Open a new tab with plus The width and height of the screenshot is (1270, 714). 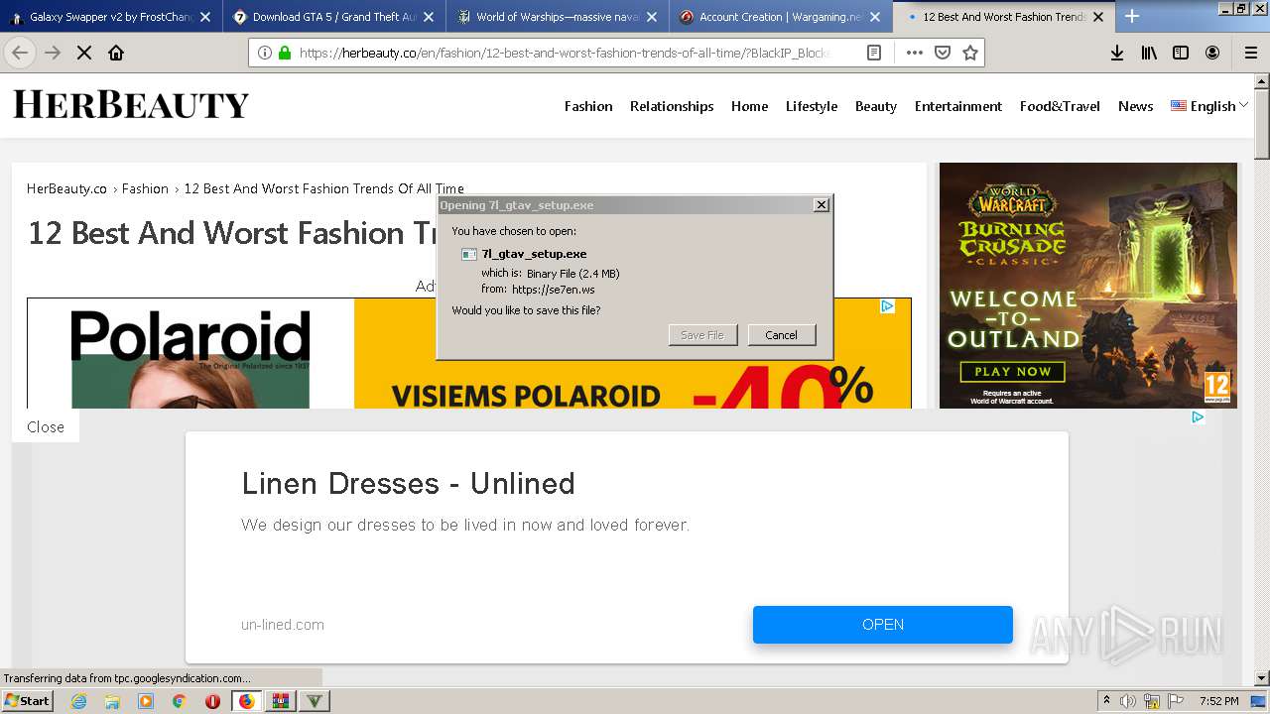tap(1132, 16)
